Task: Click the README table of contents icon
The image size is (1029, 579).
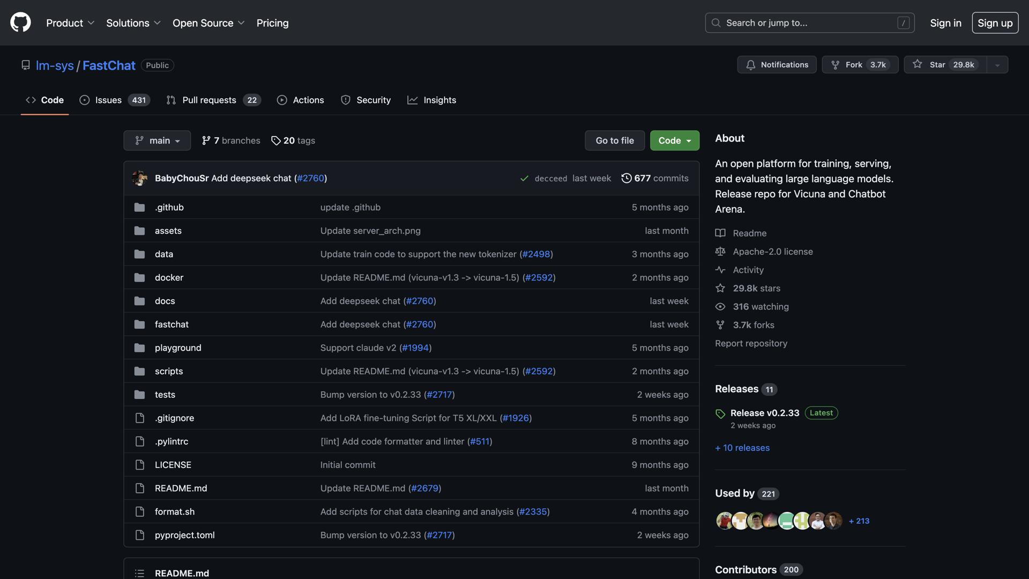Action: [x=139, y=573]
